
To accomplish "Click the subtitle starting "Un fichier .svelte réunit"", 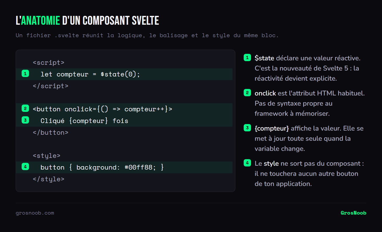I will [147, 35].
